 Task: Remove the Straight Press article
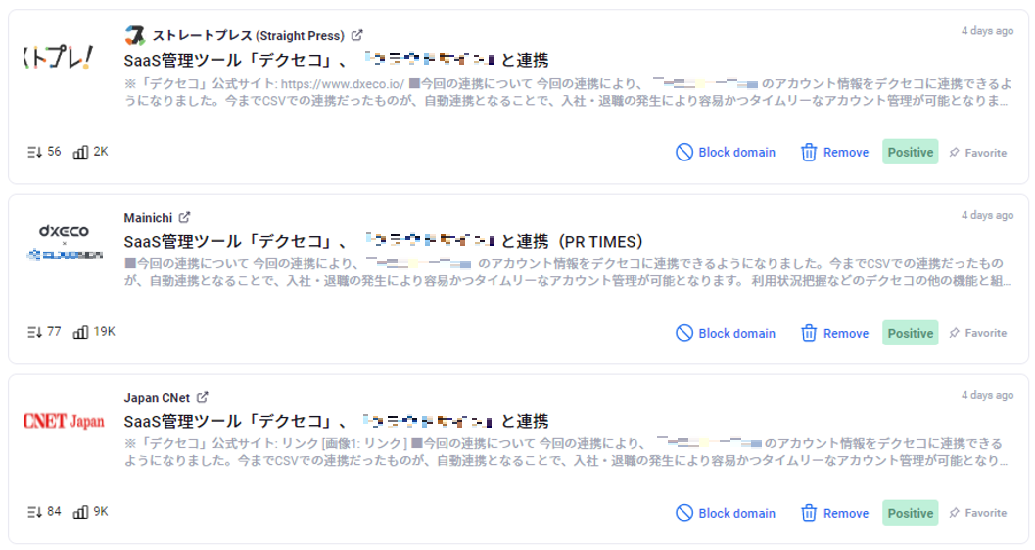[834, 153]
